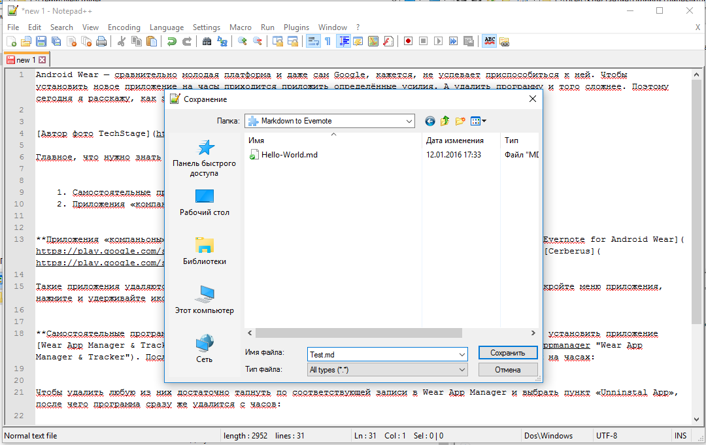Click the editor vertical scrollbar thumb

click(x=696, y=202)
